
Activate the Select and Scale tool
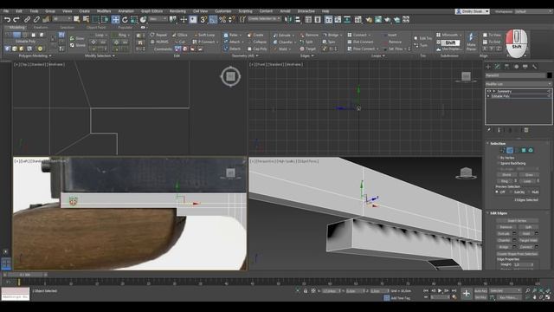(134, 19)
